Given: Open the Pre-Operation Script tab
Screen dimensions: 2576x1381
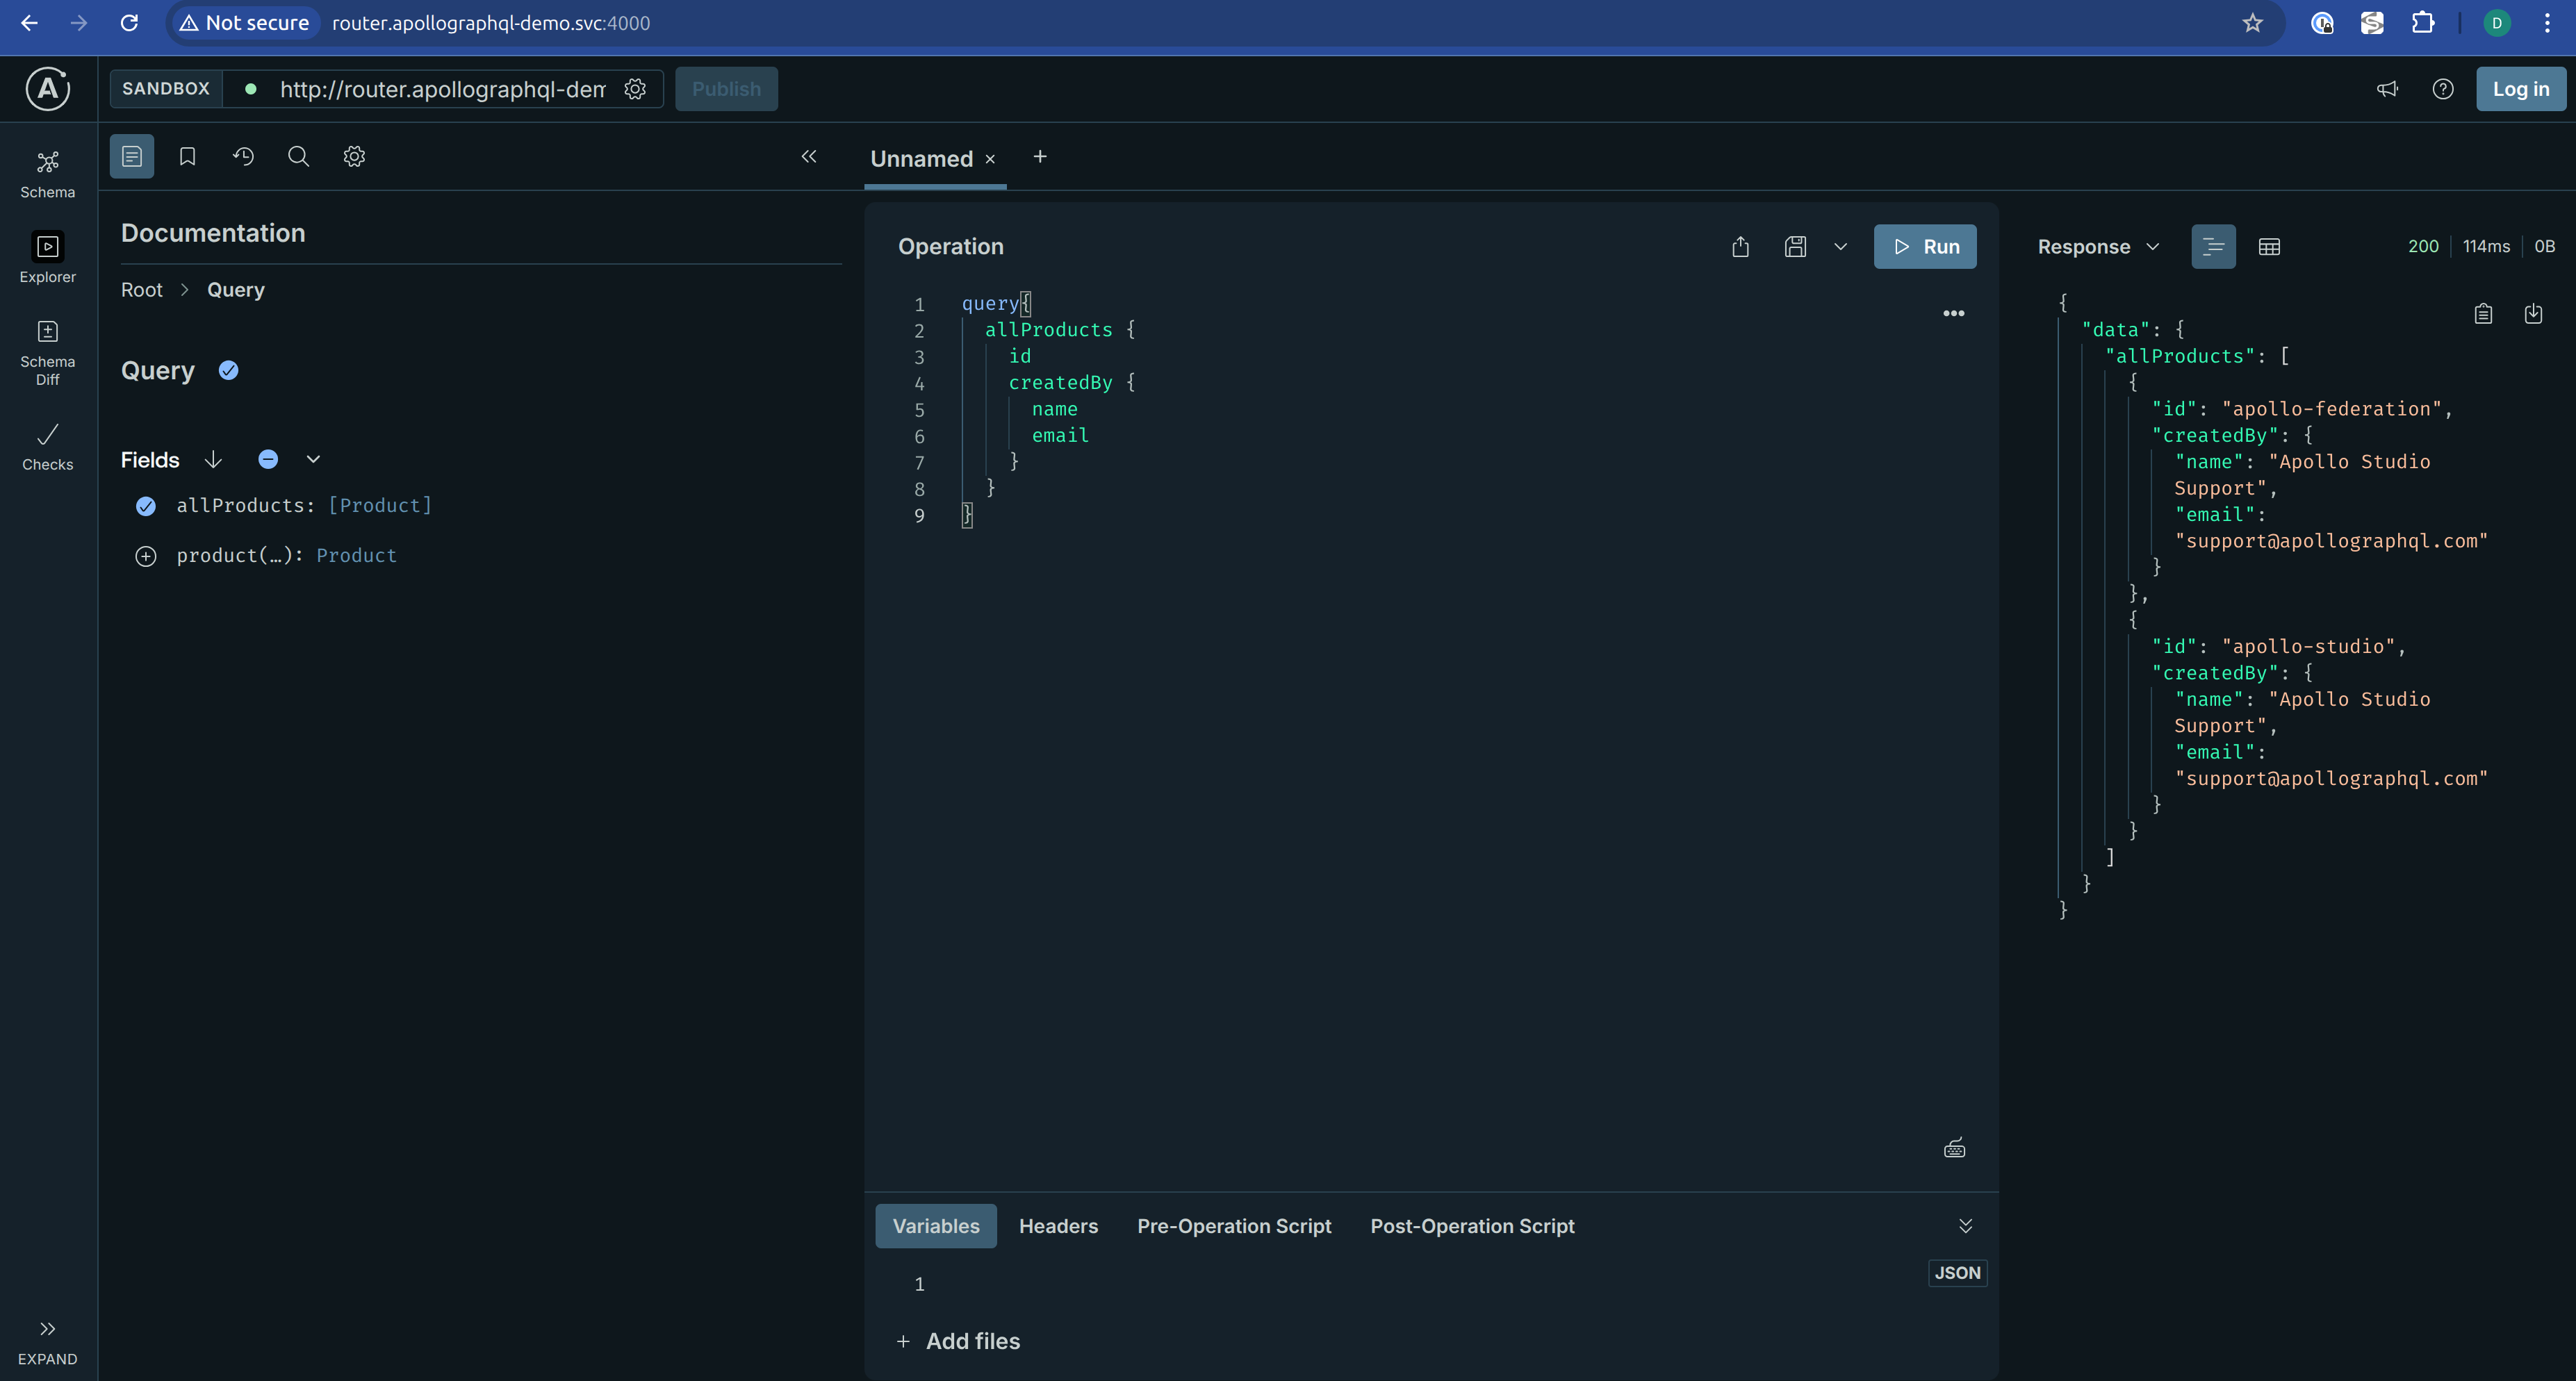Looking at the screenshot, I should tap(1234, 1226).
